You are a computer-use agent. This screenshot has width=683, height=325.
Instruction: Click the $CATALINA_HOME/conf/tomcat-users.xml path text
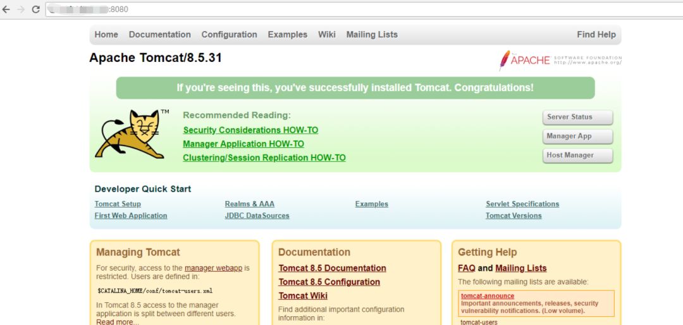(155, 291)
